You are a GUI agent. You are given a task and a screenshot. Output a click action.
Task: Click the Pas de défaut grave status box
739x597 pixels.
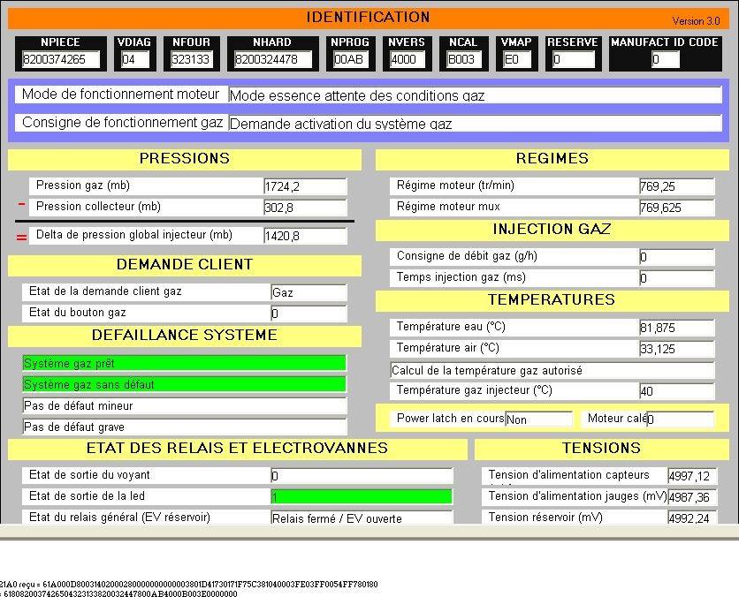click(184, 427)
